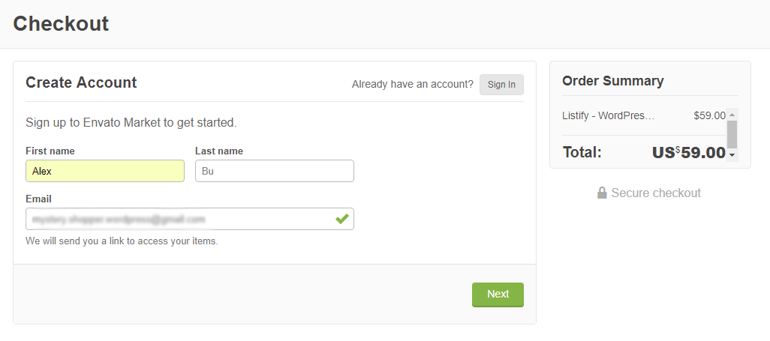The image size is (770, 341).
Task: Click the Secure checkout padlock icon
Action: click(602, 193)
